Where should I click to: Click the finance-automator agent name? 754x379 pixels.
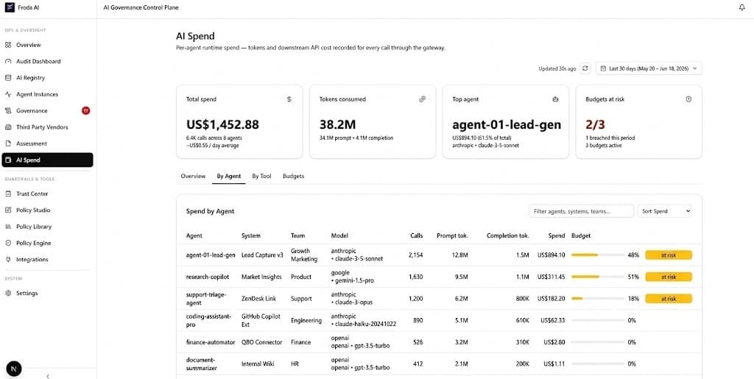211,342
